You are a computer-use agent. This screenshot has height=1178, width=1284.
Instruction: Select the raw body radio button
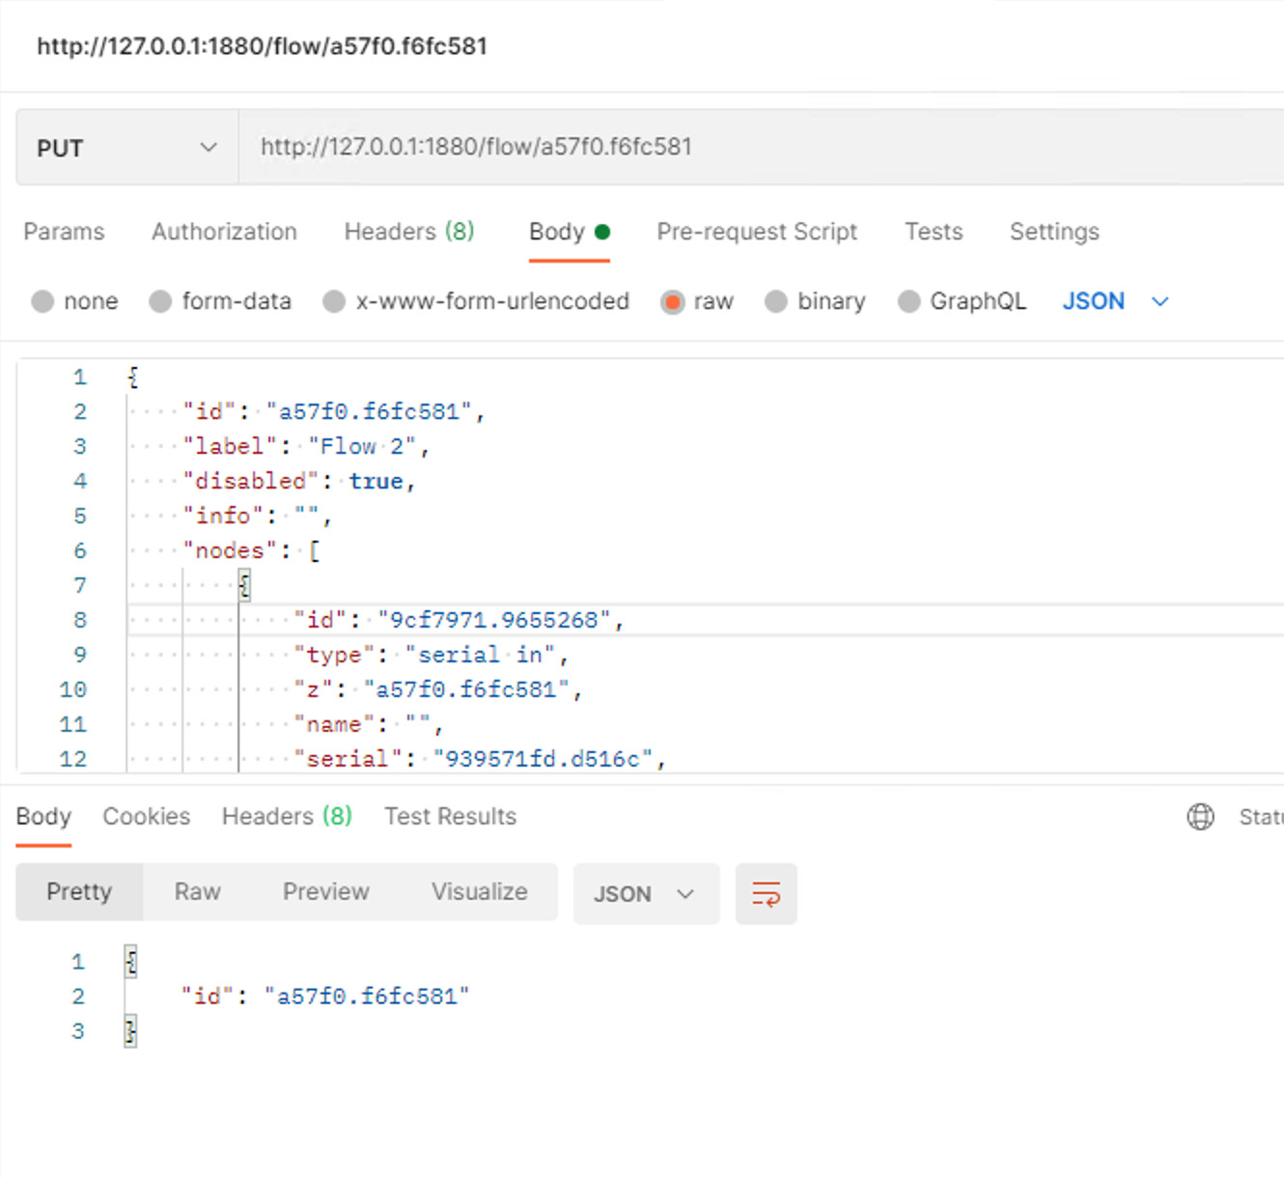[672, 302]
